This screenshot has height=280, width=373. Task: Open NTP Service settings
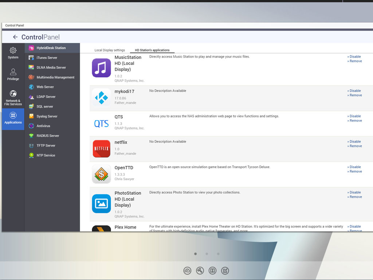[52, 155]
